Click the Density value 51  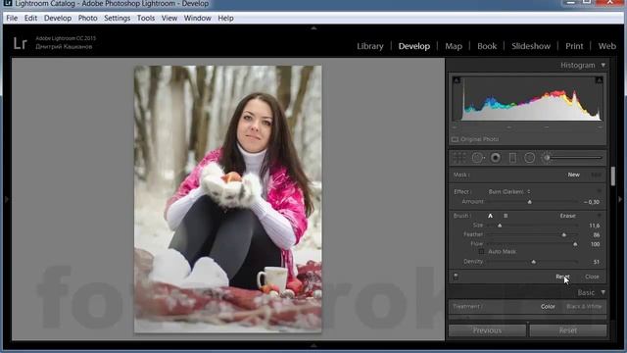(597, 262)
